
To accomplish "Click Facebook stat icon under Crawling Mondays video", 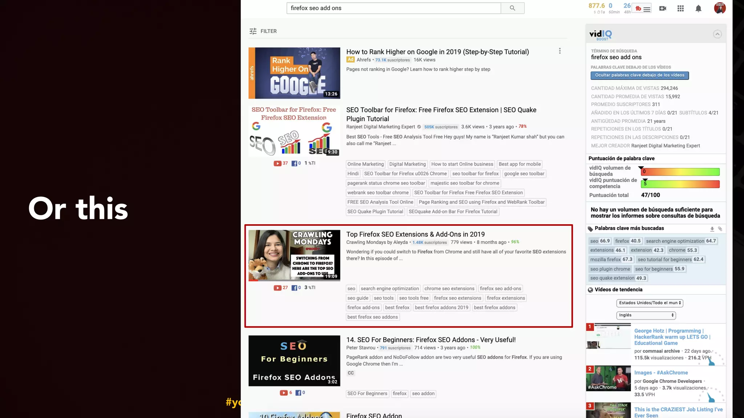I will coord(294,288).
